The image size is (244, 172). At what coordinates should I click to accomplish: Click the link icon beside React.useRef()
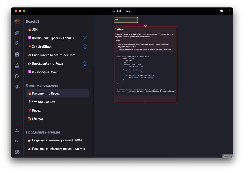(x=30, y=63)
